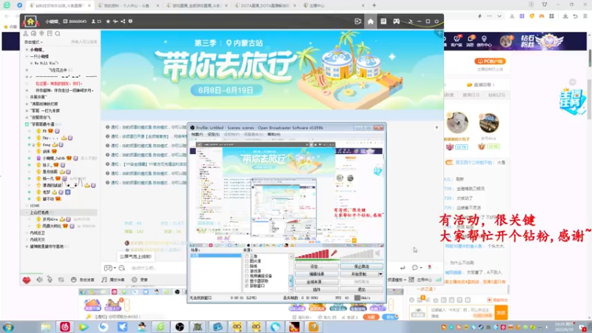This screenshot has width=592, height=333.
Task: Expand the 12345 channel row
Action: [x=27, y=206]
